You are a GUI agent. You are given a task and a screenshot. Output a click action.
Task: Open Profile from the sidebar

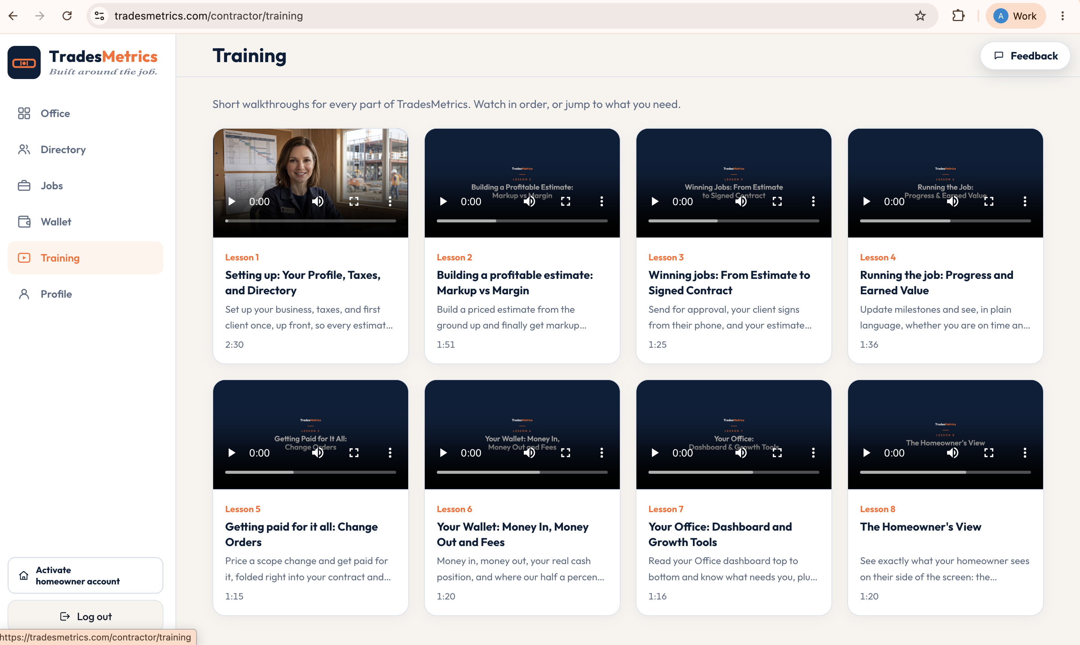(85, 294)
